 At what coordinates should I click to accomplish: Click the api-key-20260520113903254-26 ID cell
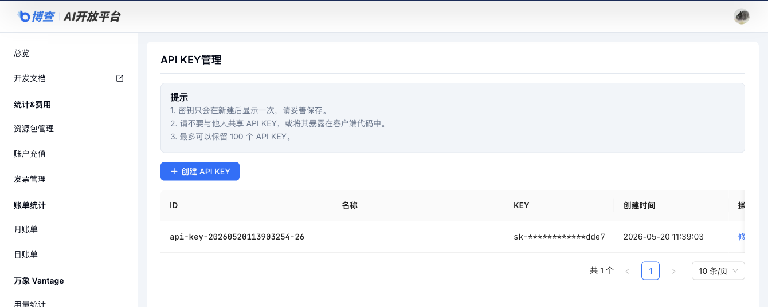237,237
